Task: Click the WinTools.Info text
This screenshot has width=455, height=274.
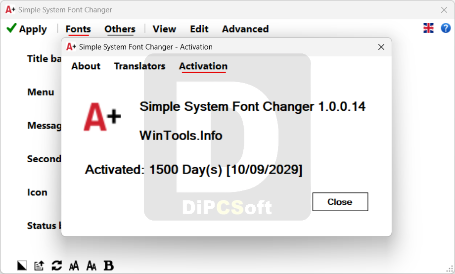Action: [181, 136]
